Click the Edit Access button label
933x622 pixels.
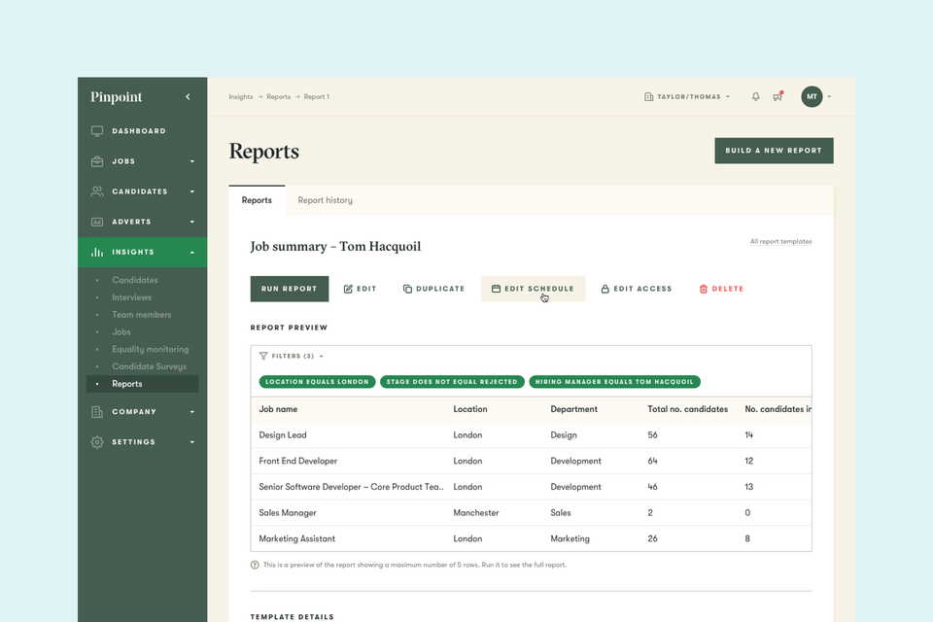(642, 289)
